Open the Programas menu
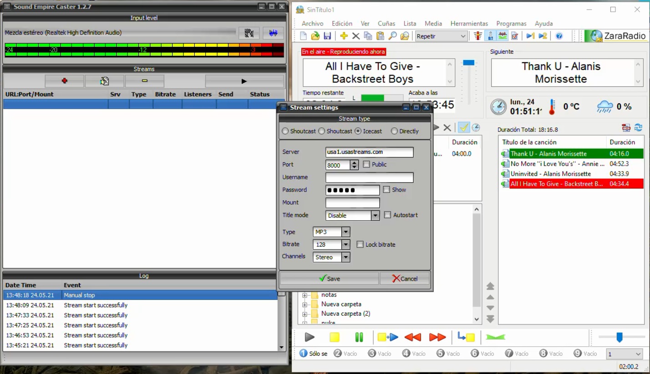Screen dimensions: 650x374 pyautogui.click(x=511, y=23)
